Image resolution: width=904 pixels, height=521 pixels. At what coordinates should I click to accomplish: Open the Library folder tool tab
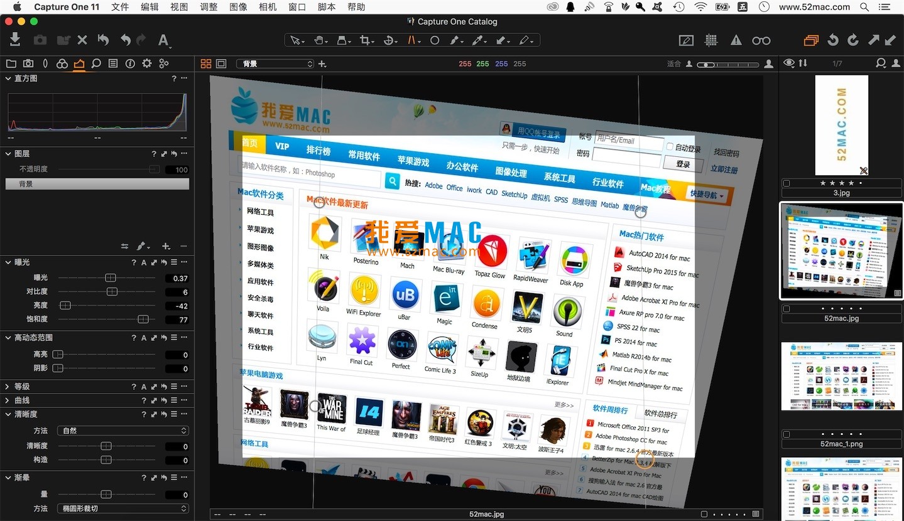tap(11, 63)
